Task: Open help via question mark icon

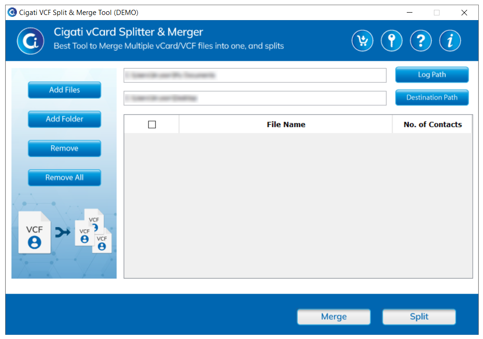Action: pos(421,41)
